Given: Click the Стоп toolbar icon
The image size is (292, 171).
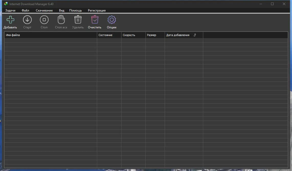Looking at the screenshot, I should pos(44,20).
